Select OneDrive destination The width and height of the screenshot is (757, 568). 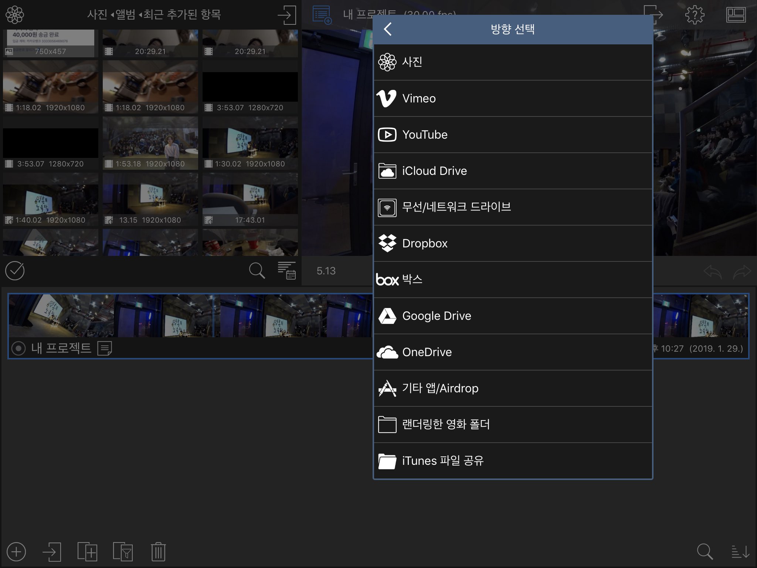point(513,352)
